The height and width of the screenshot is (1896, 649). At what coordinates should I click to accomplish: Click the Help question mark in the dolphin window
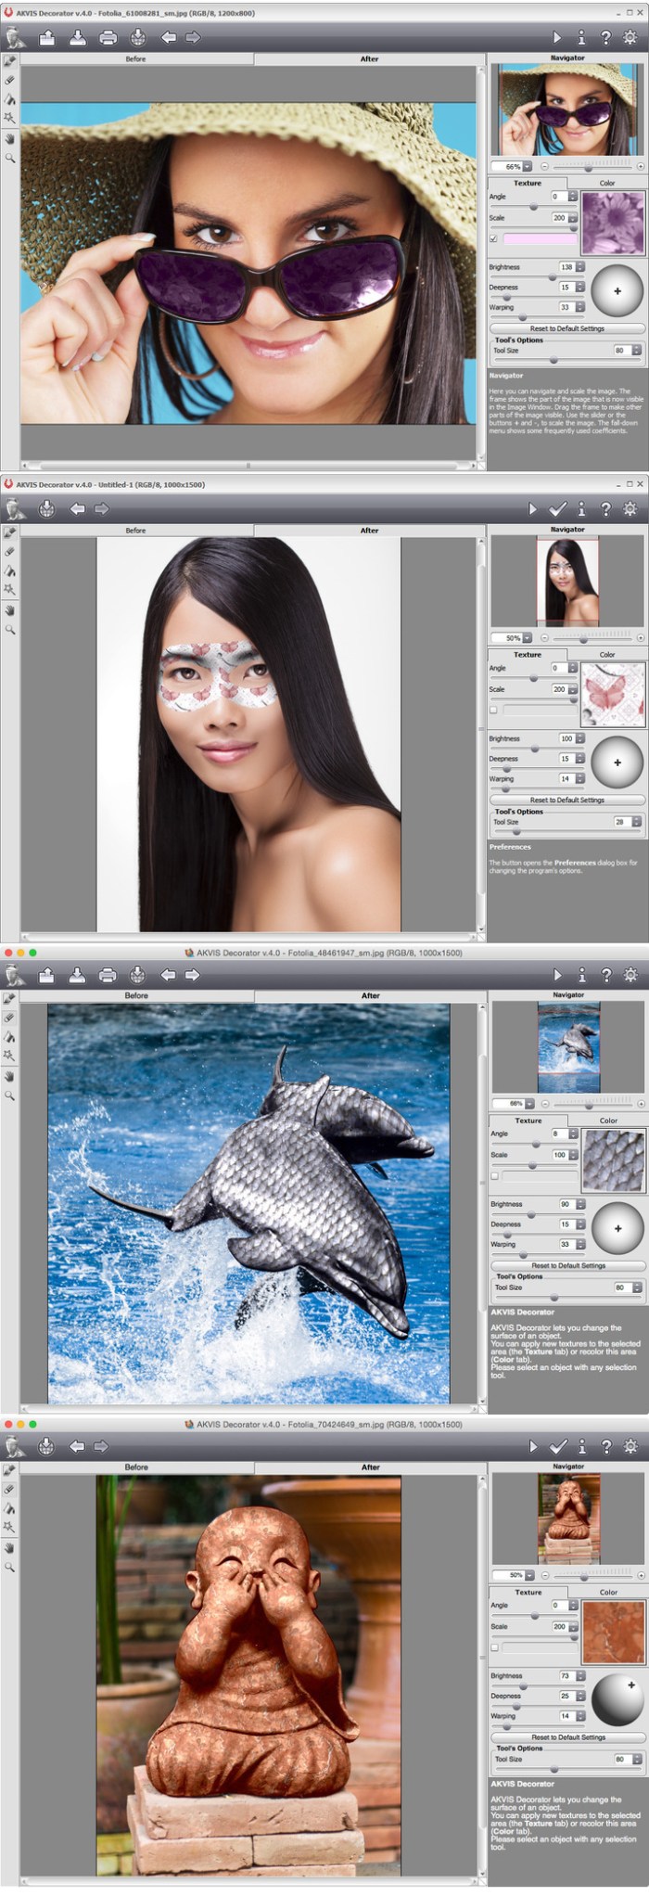[x=605, y=975]
